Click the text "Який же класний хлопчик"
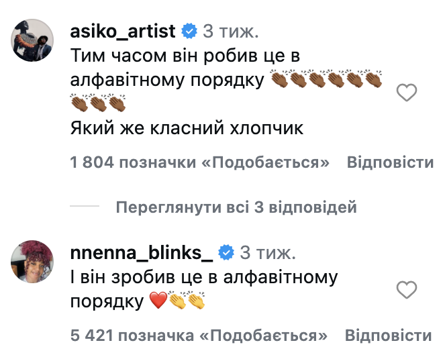The image size is (443, 353). coord(187,128)
